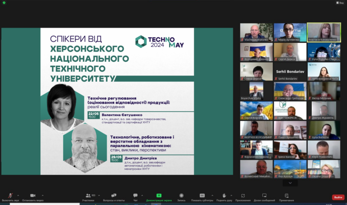Image resolution: width=347 pixels, height=205 pixels.
Task: Open the 'Вид' view menu
Action: 340,3
